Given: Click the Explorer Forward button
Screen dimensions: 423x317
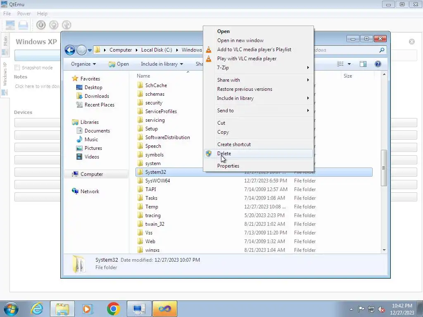Looking at the screenshot, I should 81,50.
